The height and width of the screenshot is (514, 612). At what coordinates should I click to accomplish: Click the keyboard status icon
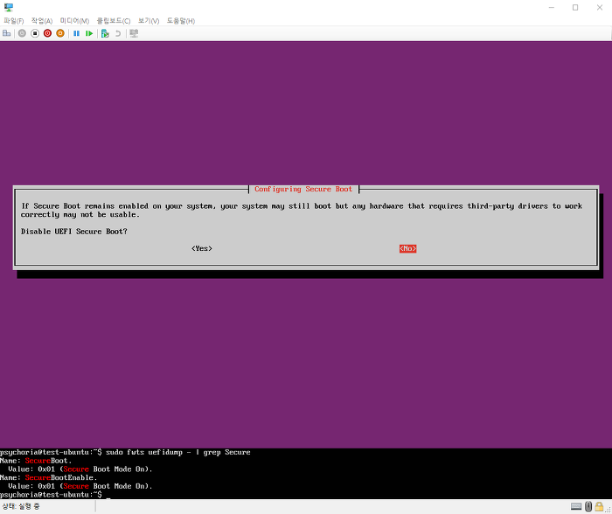point(576,507)
